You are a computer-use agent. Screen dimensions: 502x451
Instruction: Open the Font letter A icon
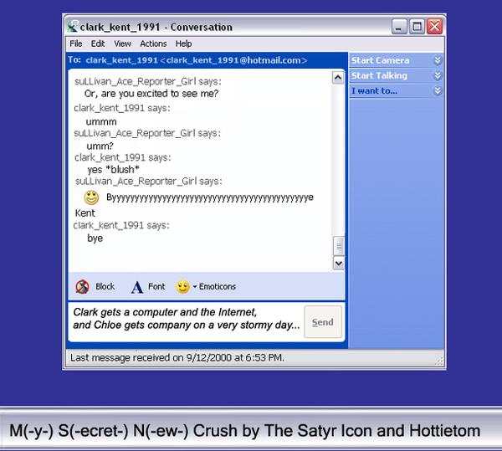pos(137,287)
